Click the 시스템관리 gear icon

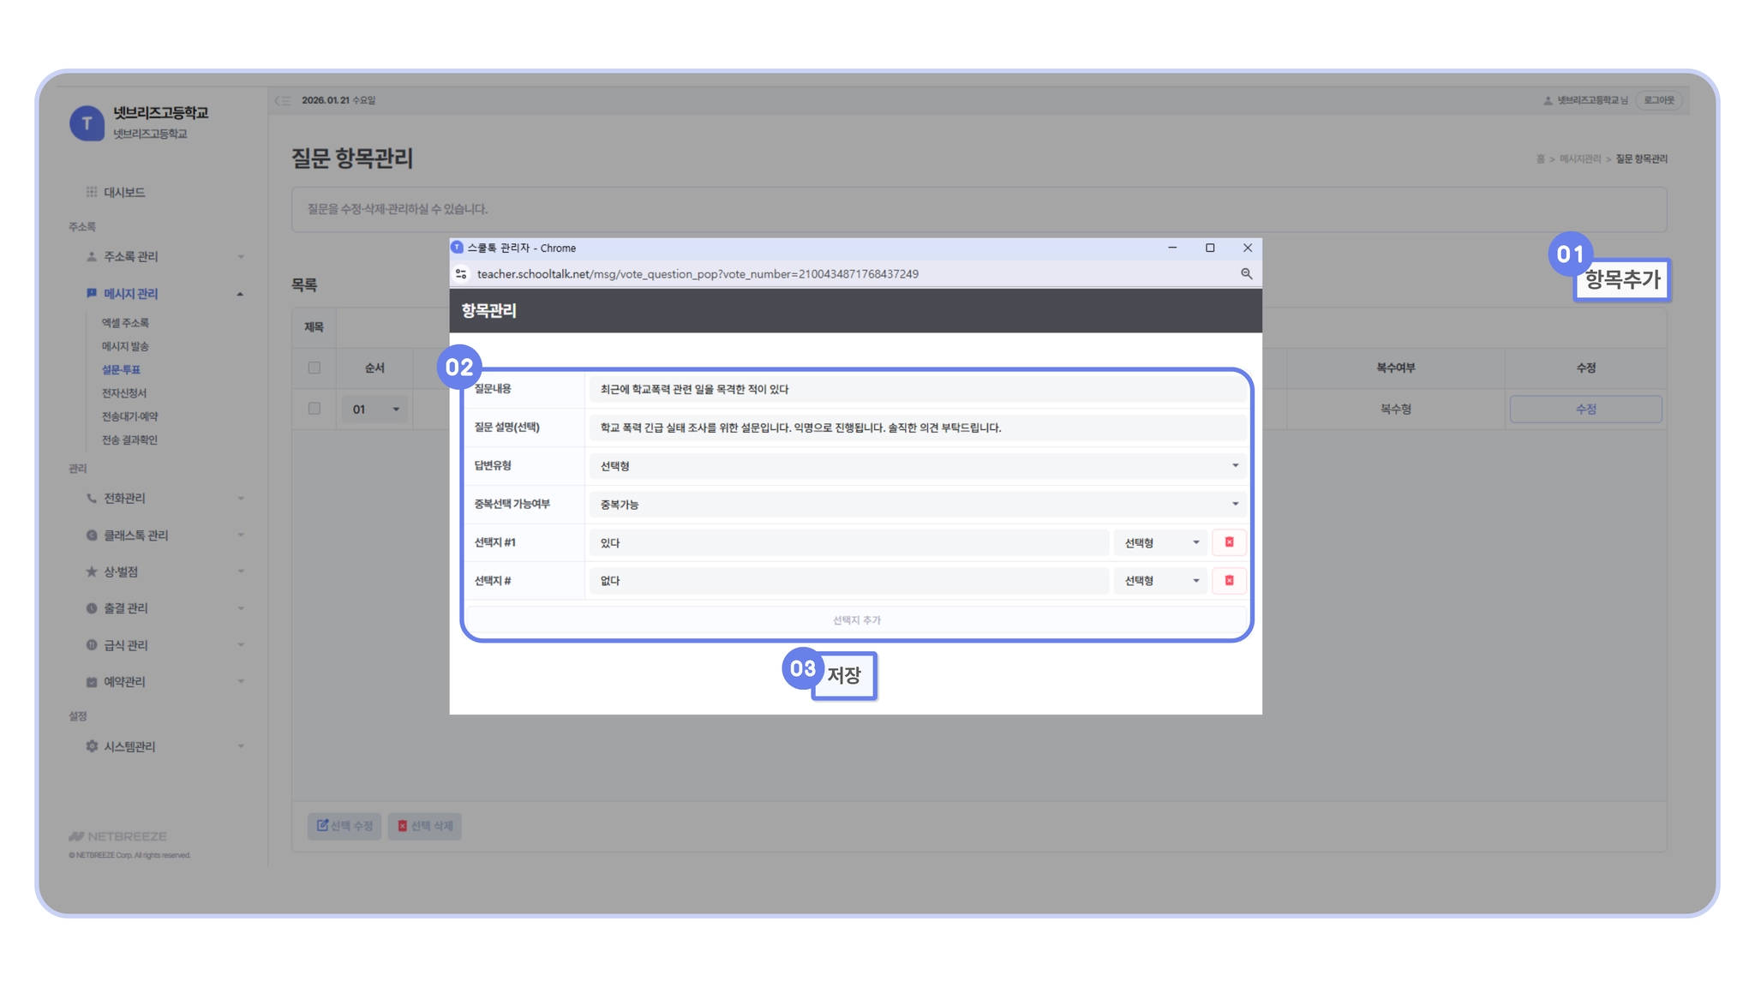click(x=92, y=746)
